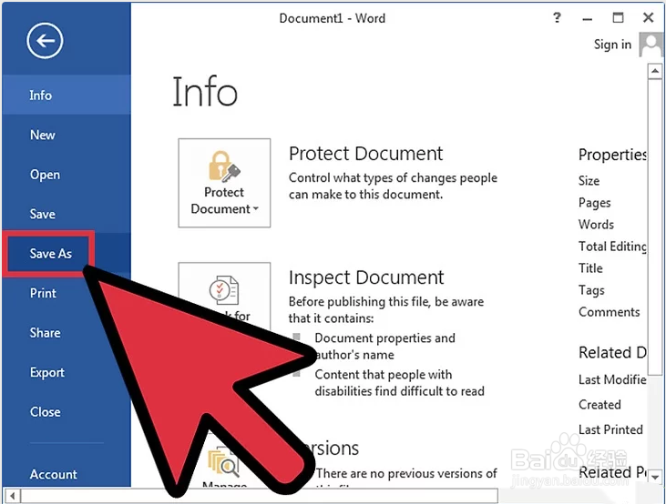Click the horizontal scrollbar left arrow
The image size is (666, 504).
13,495
